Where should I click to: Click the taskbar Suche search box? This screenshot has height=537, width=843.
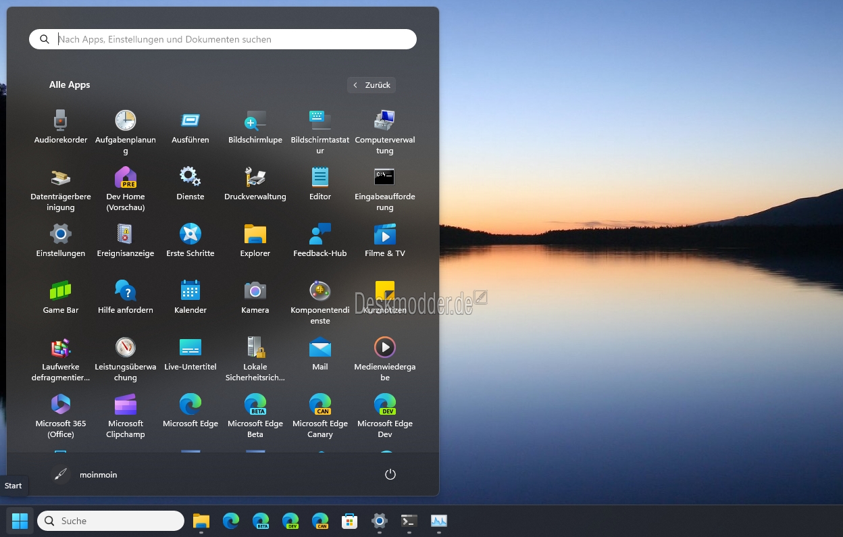tap(111, 521)
